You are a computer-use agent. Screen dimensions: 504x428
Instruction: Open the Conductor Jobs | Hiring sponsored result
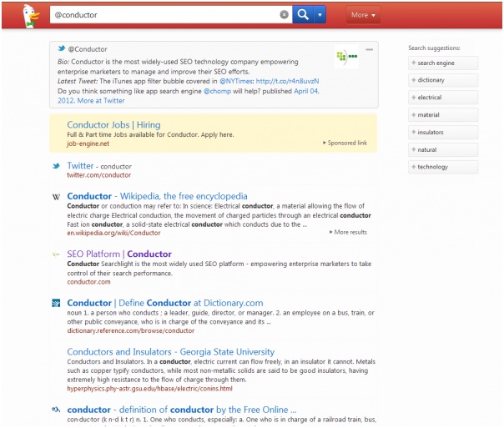(x=113, y=124)
